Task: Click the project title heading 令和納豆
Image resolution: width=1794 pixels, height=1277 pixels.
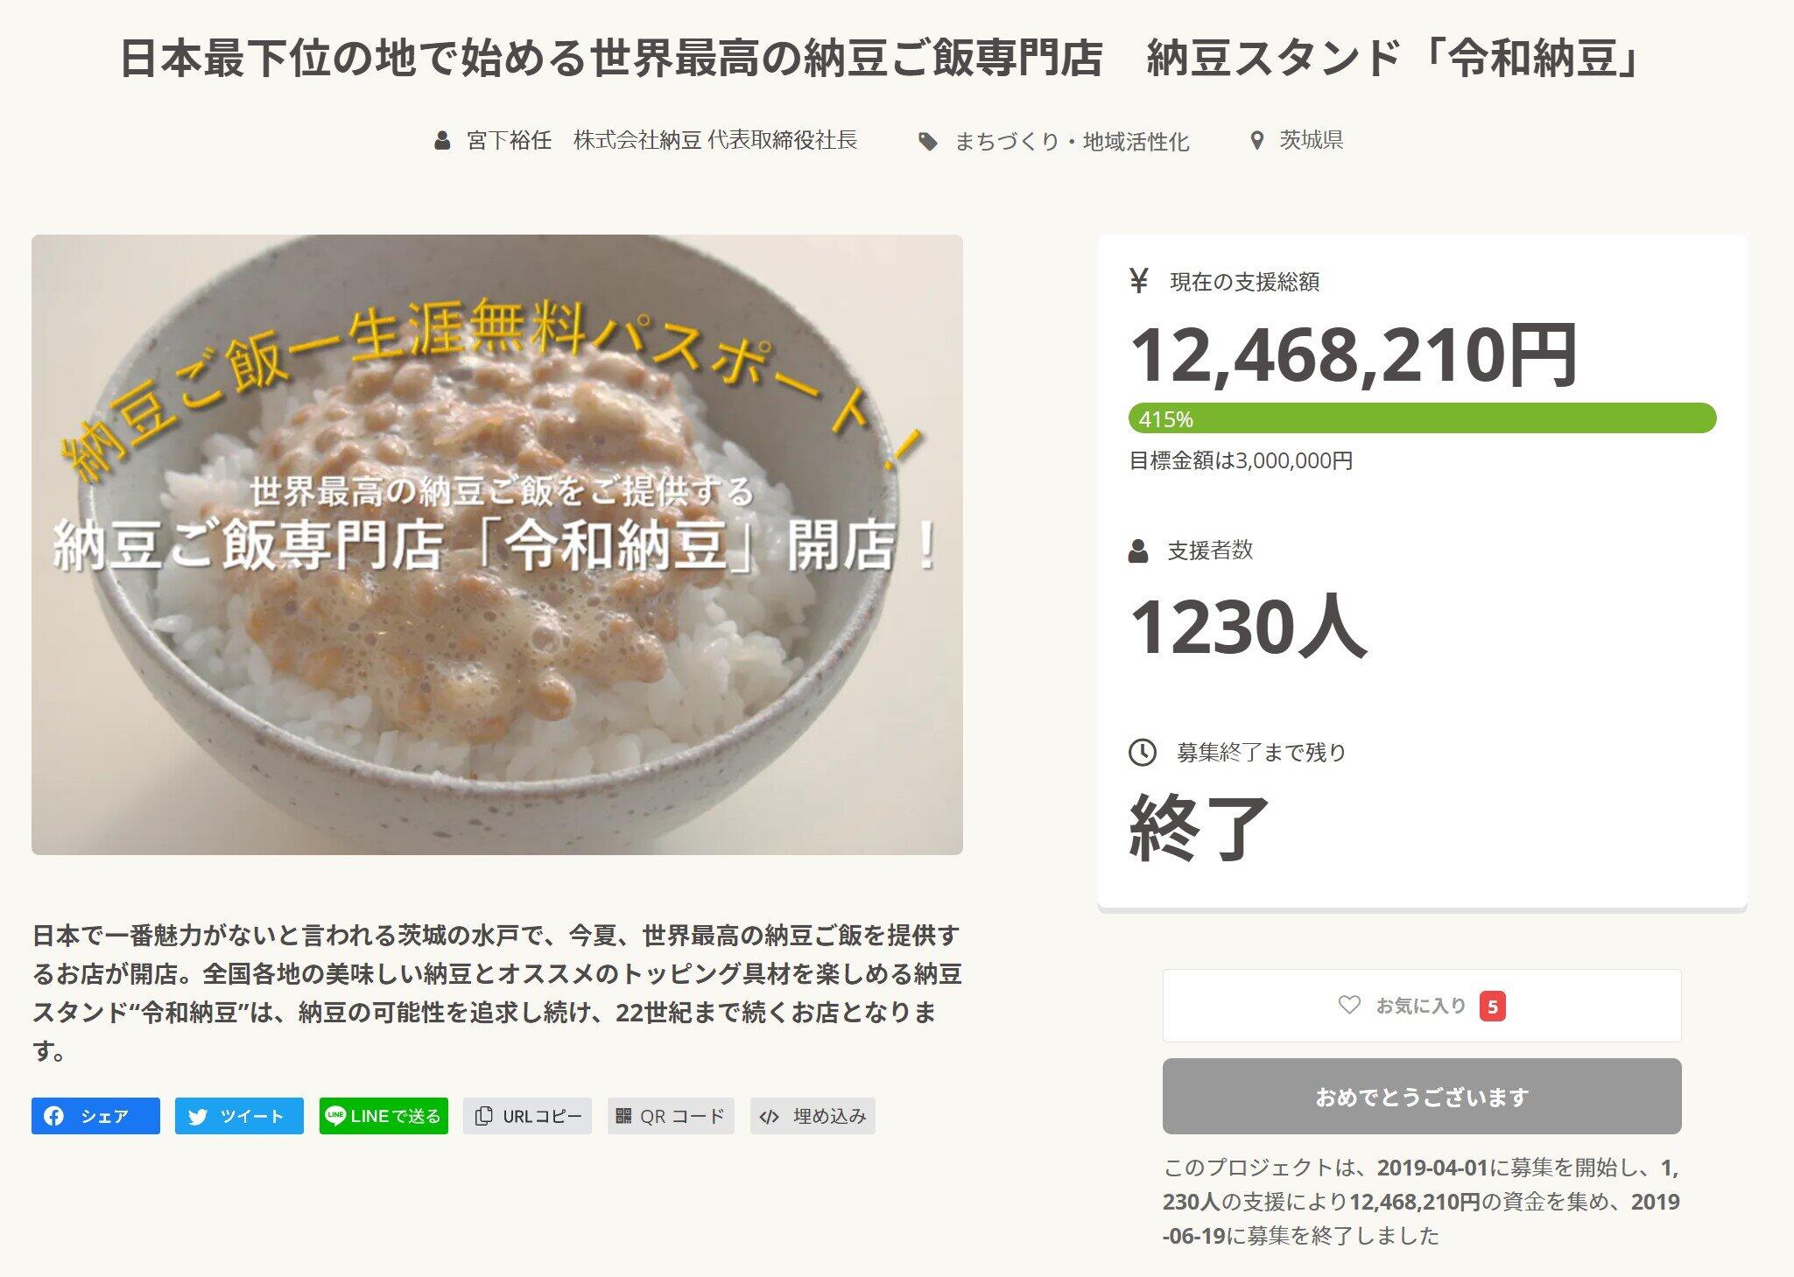Action: (x=879, y=59)
